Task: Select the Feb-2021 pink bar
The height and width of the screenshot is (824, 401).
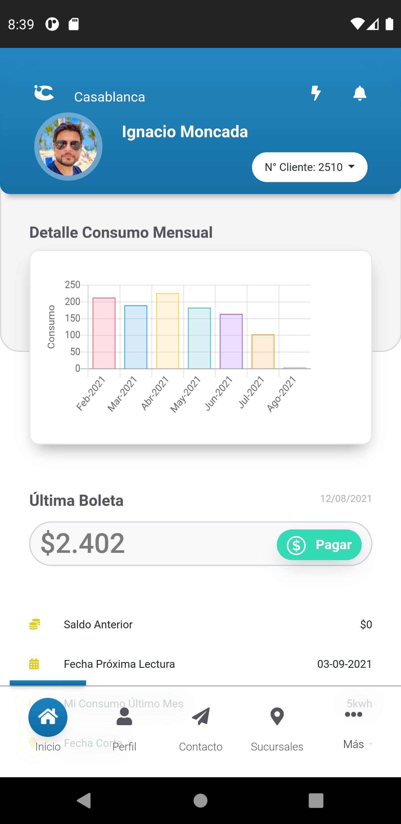Action: [104, 333]
